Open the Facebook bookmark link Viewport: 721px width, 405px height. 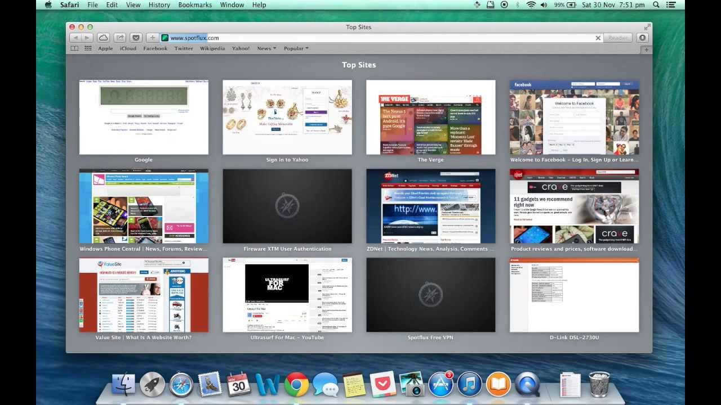[x=155, y=48]
